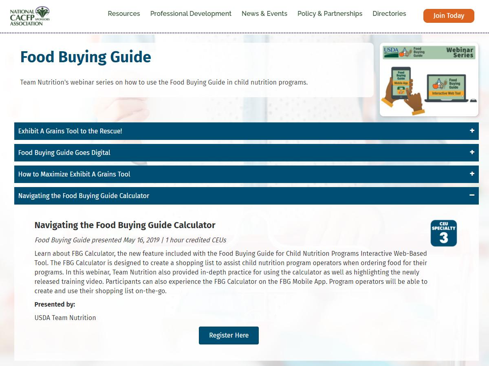Open Professional Development menu

pos(191,14)
